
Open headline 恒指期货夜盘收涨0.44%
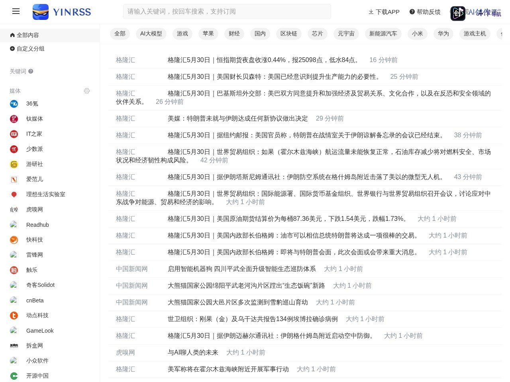pyautogui.click(x=265, y=60)
